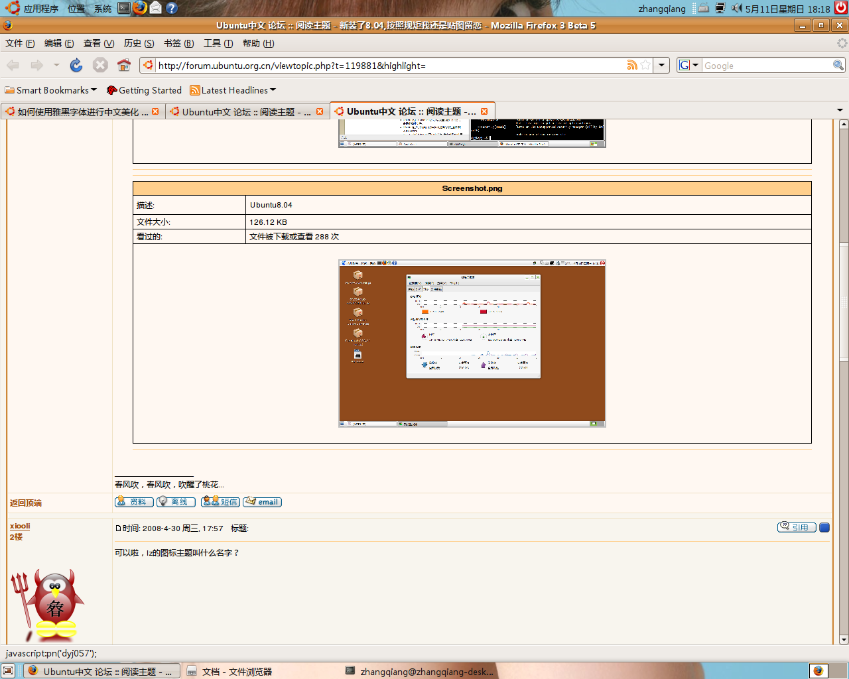Click the Firefox notification icon in bottom panel
Image resolution: width=849 pixels, height=679 pixels.
(x=818, y=670)
